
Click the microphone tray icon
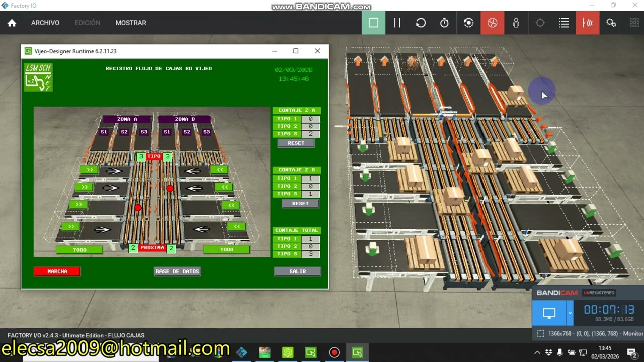tap(560, 352)
